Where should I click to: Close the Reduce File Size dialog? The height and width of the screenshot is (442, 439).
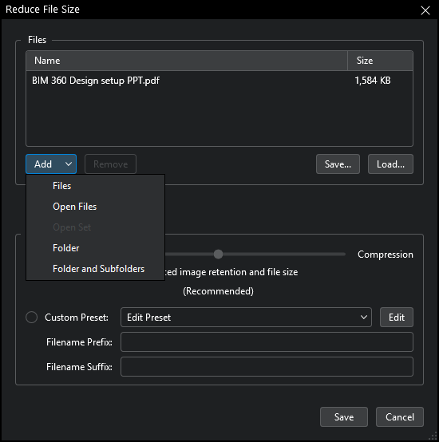click(x=425, y=10)
